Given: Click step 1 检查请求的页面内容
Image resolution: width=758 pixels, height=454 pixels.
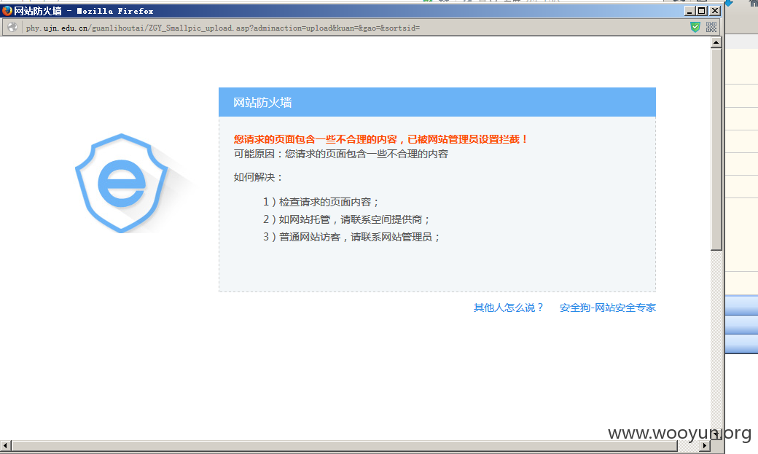Looking at the screenshot, I should [321, 202].
